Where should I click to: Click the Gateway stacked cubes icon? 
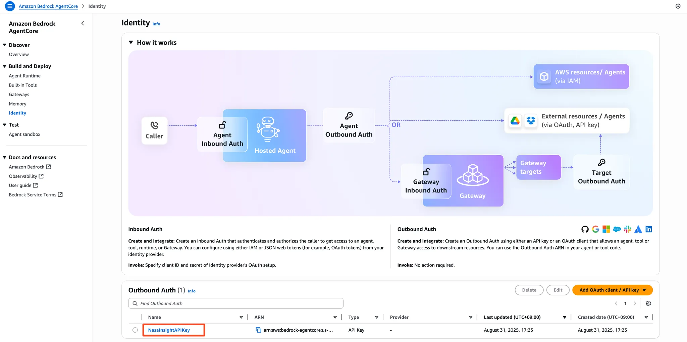point(473,175)
